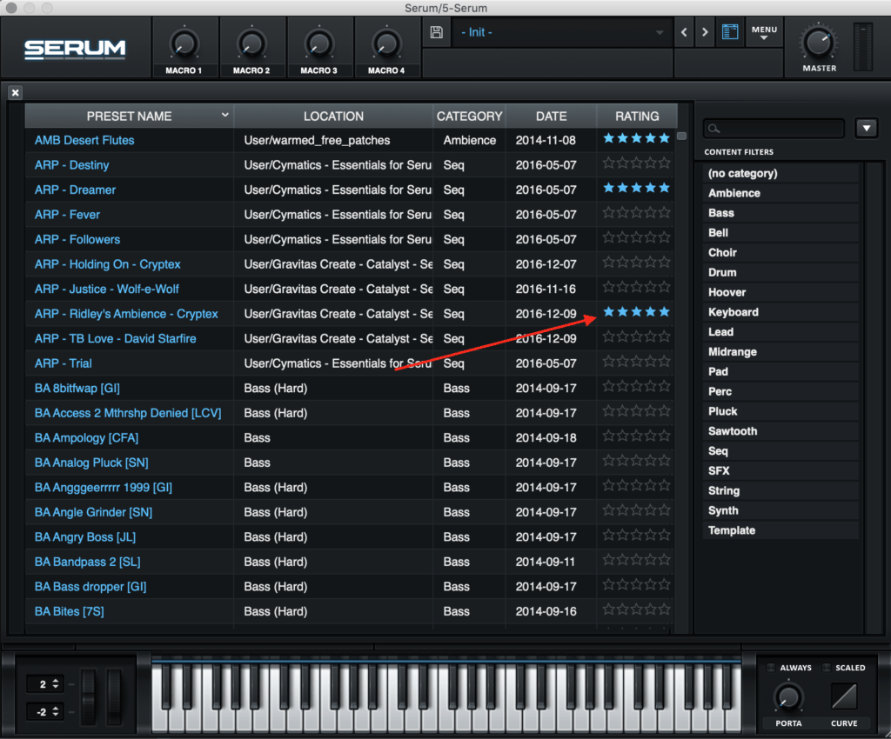This screenshot has width=891, height=739.
Task: Set star rating for BA Ampology [CFA]
Action: coord(636,436)
